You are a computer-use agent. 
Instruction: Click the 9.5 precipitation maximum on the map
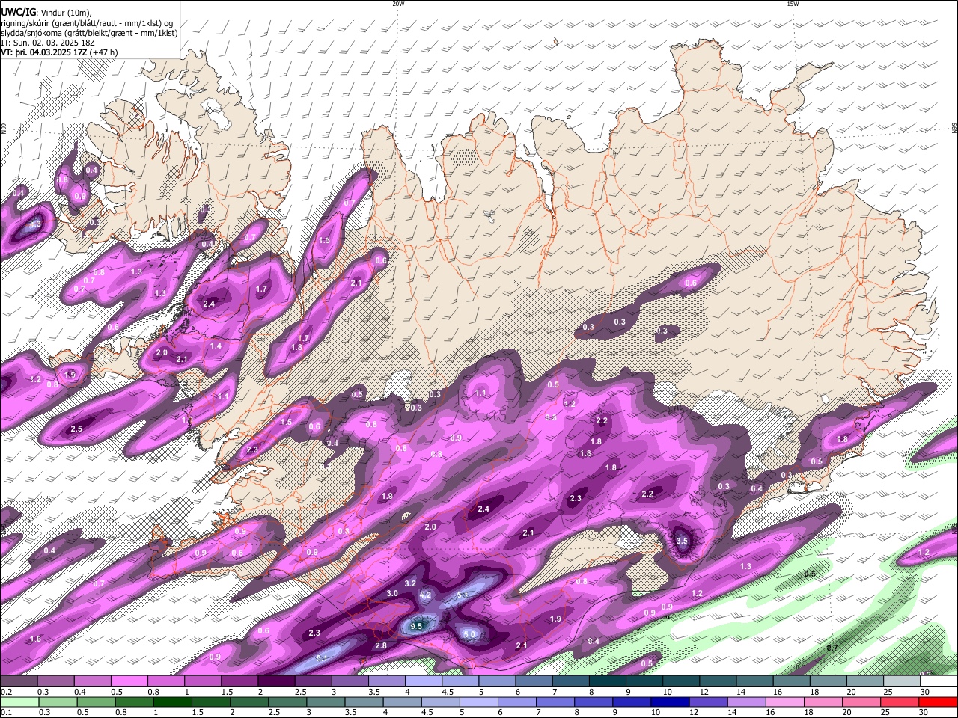[x=418, y=626]
